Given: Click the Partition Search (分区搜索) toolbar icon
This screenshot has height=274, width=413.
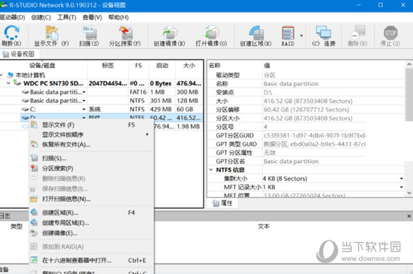Looking at the screenshot, I should pos(126,32).
